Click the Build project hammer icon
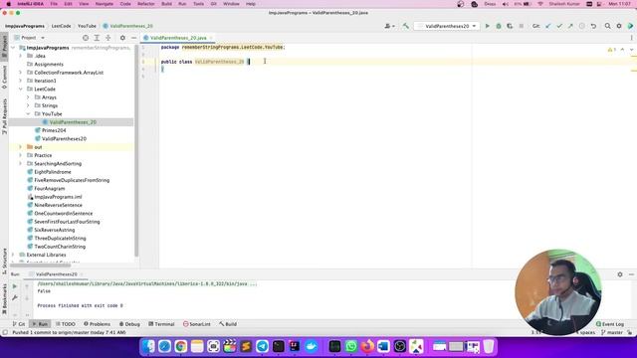The image size is (637, 358). tap(405, 26)
